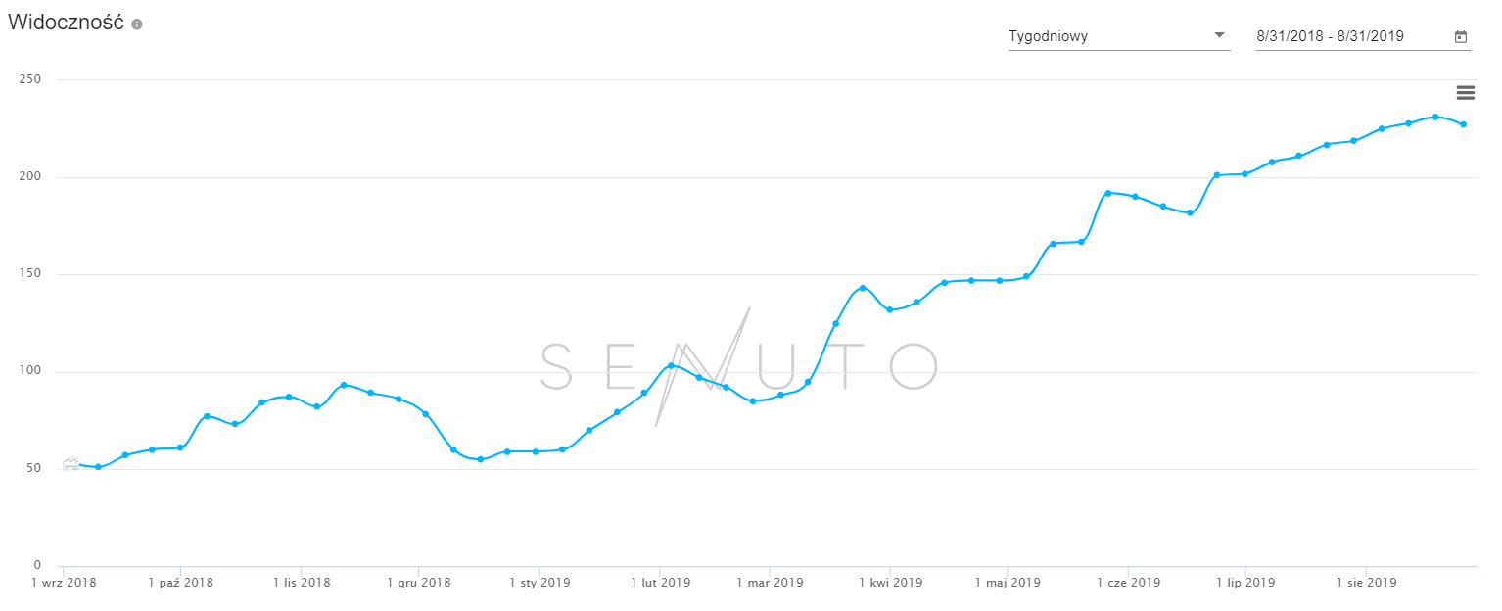The image size is (1502, 611).
Task: Click the "1 lip 2019" x-axis label
Action: click(x=1245, y=583)
